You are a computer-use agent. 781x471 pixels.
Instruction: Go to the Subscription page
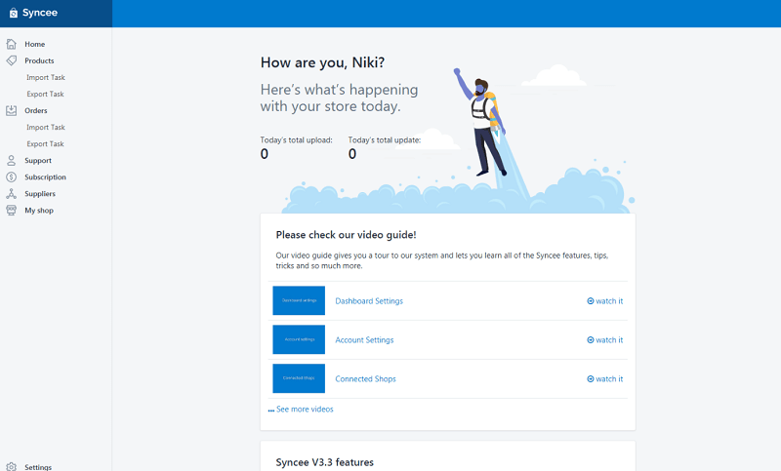45,177
